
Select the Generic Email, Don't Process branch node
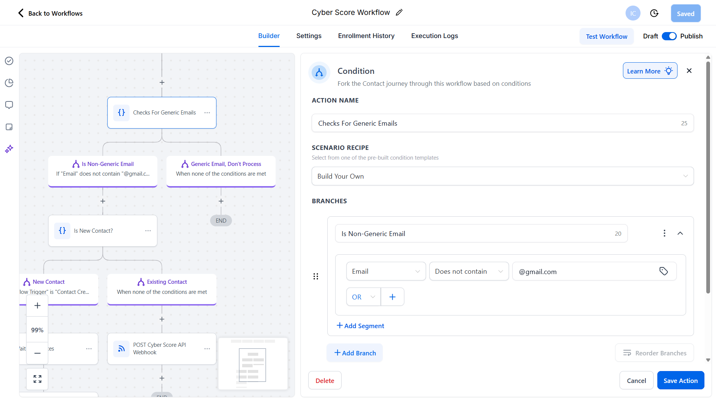(x=221, y=171)
